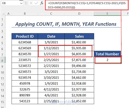This screenshot has height=108, width=129.
Task: Click date cell 1/12/2021
Action: 51,48
